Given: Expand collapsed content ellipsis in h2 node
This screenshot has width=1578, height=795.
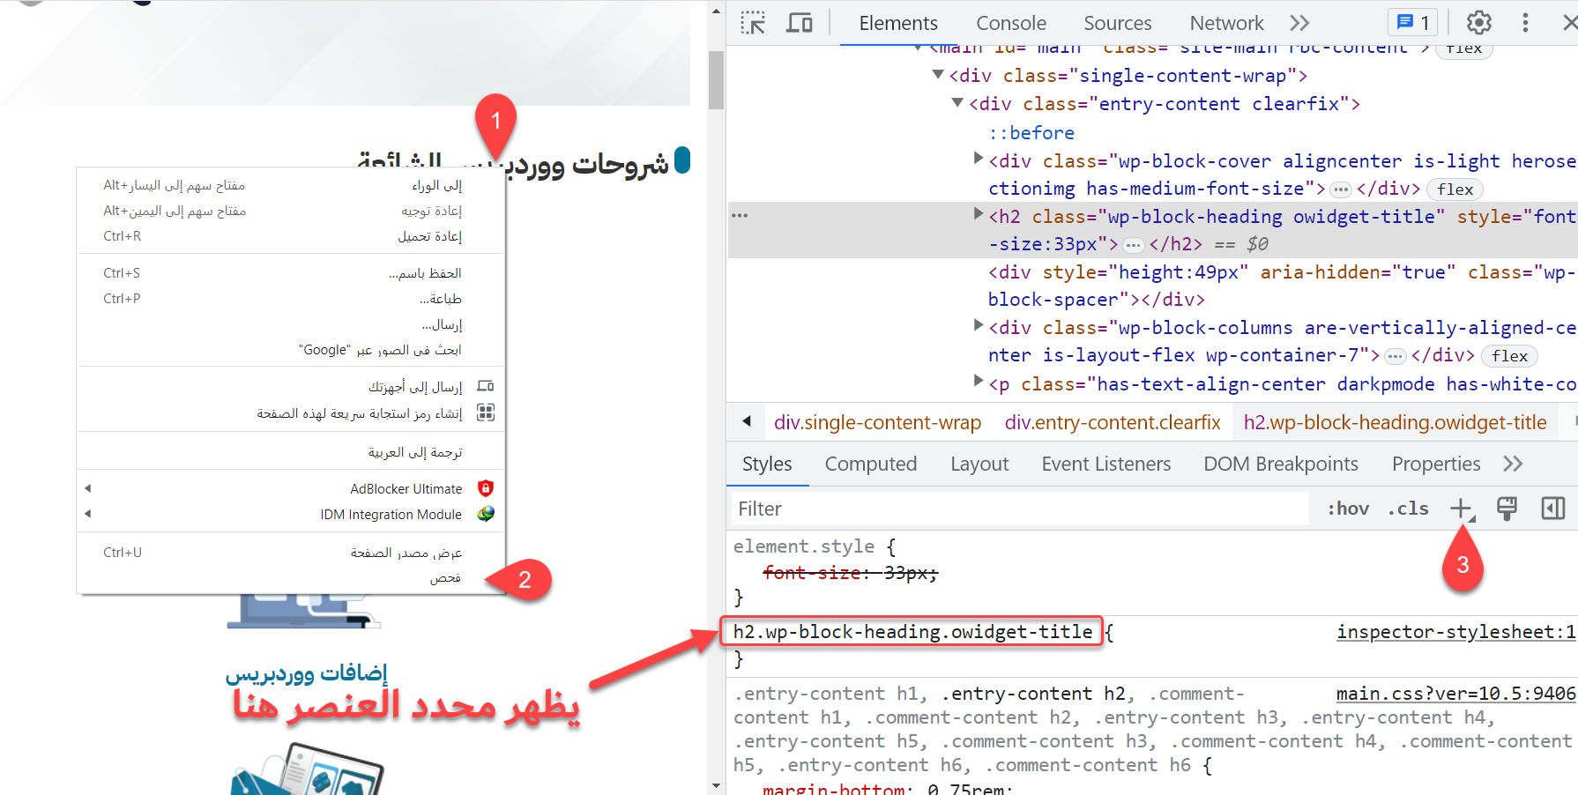Looking at the screenshot, I should [1134, 244].
